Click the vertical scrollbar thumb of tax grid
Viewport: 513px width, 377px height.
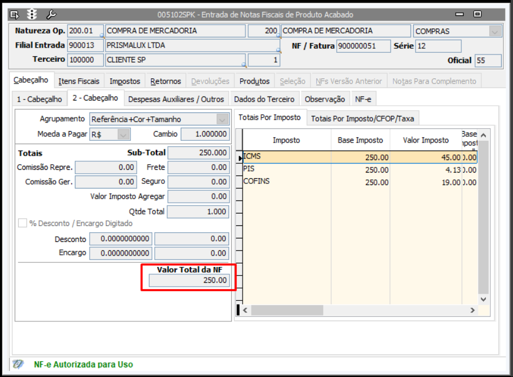click(x=484, y=217)
